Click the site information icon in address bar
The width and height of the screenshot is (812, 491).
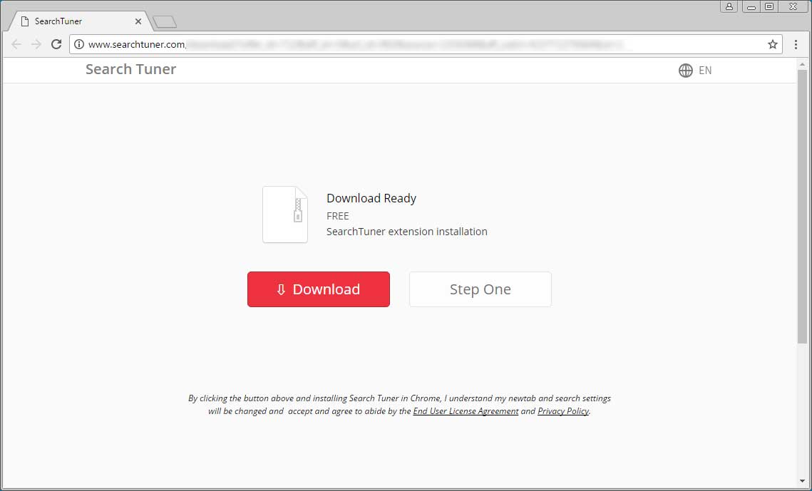78,43
